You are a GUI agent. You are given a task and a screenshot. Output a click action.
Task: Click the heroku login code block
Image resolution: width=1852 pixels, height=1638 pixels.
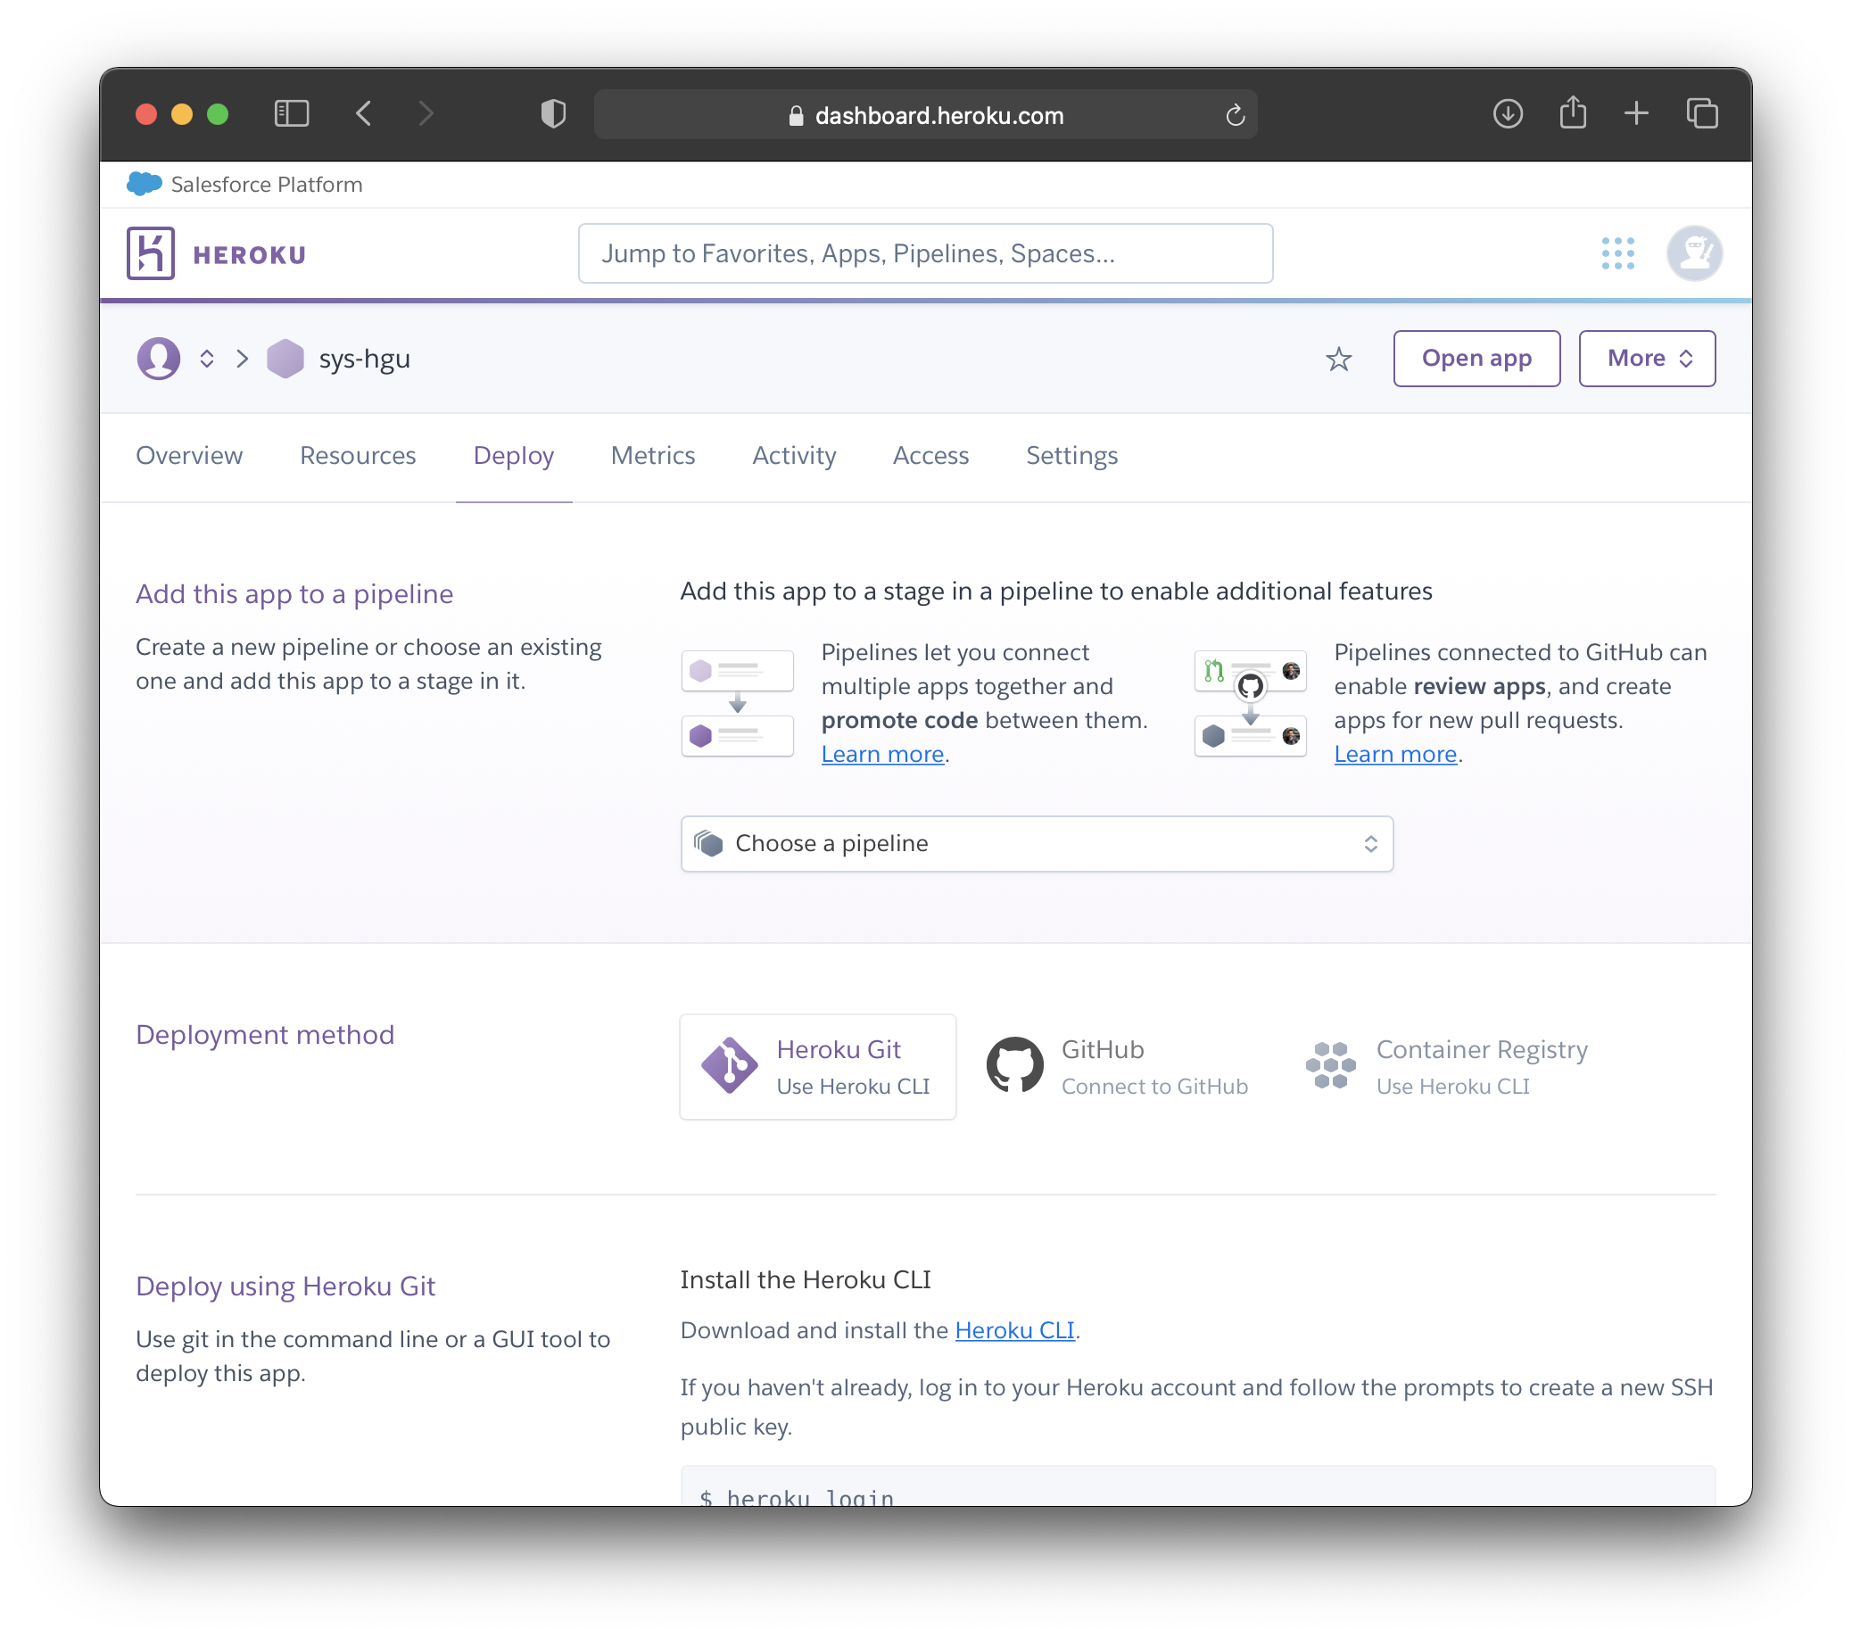1198,1486
